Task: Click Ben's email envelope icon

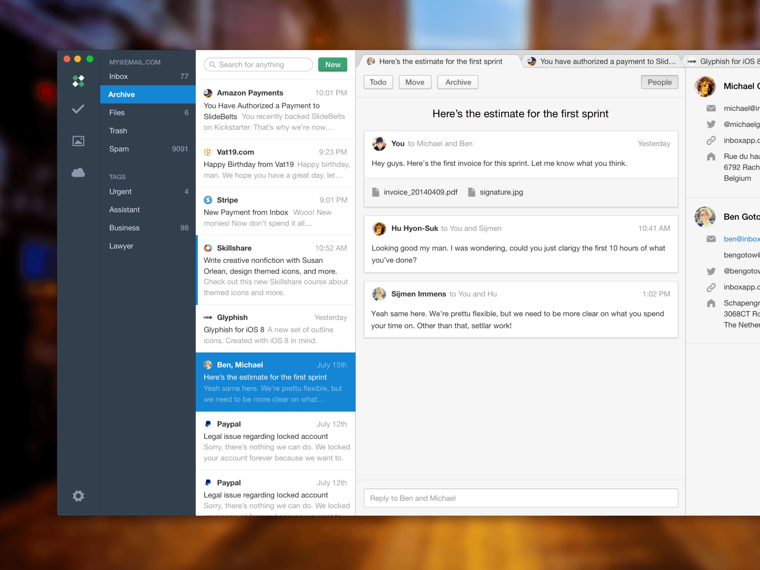Action: click(711, 239)
